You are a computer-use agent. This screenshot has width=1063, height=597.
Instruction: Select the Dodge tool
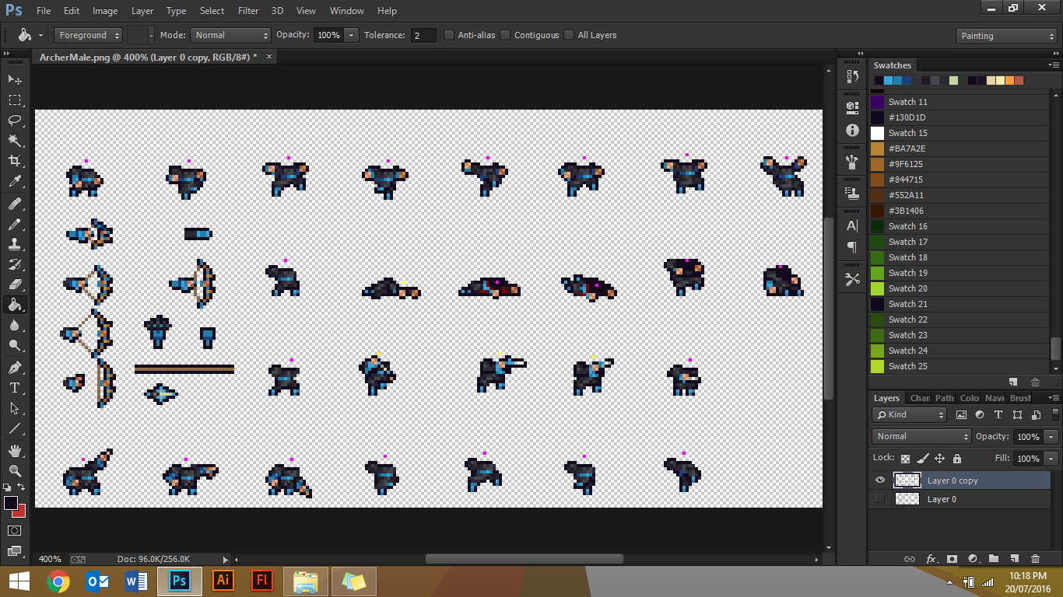(x=15, y=346)
